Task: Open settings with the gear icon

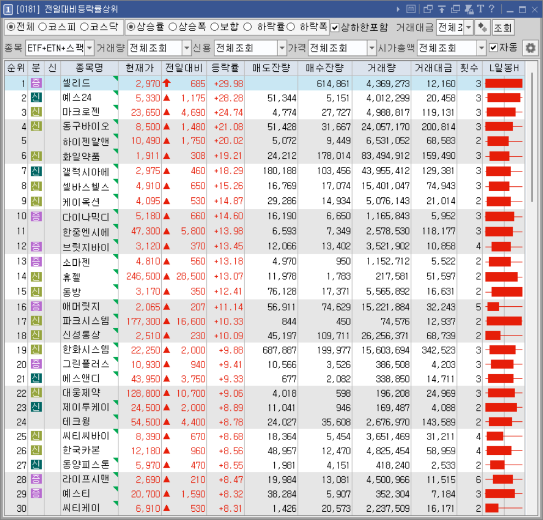Action: (530, 48)
